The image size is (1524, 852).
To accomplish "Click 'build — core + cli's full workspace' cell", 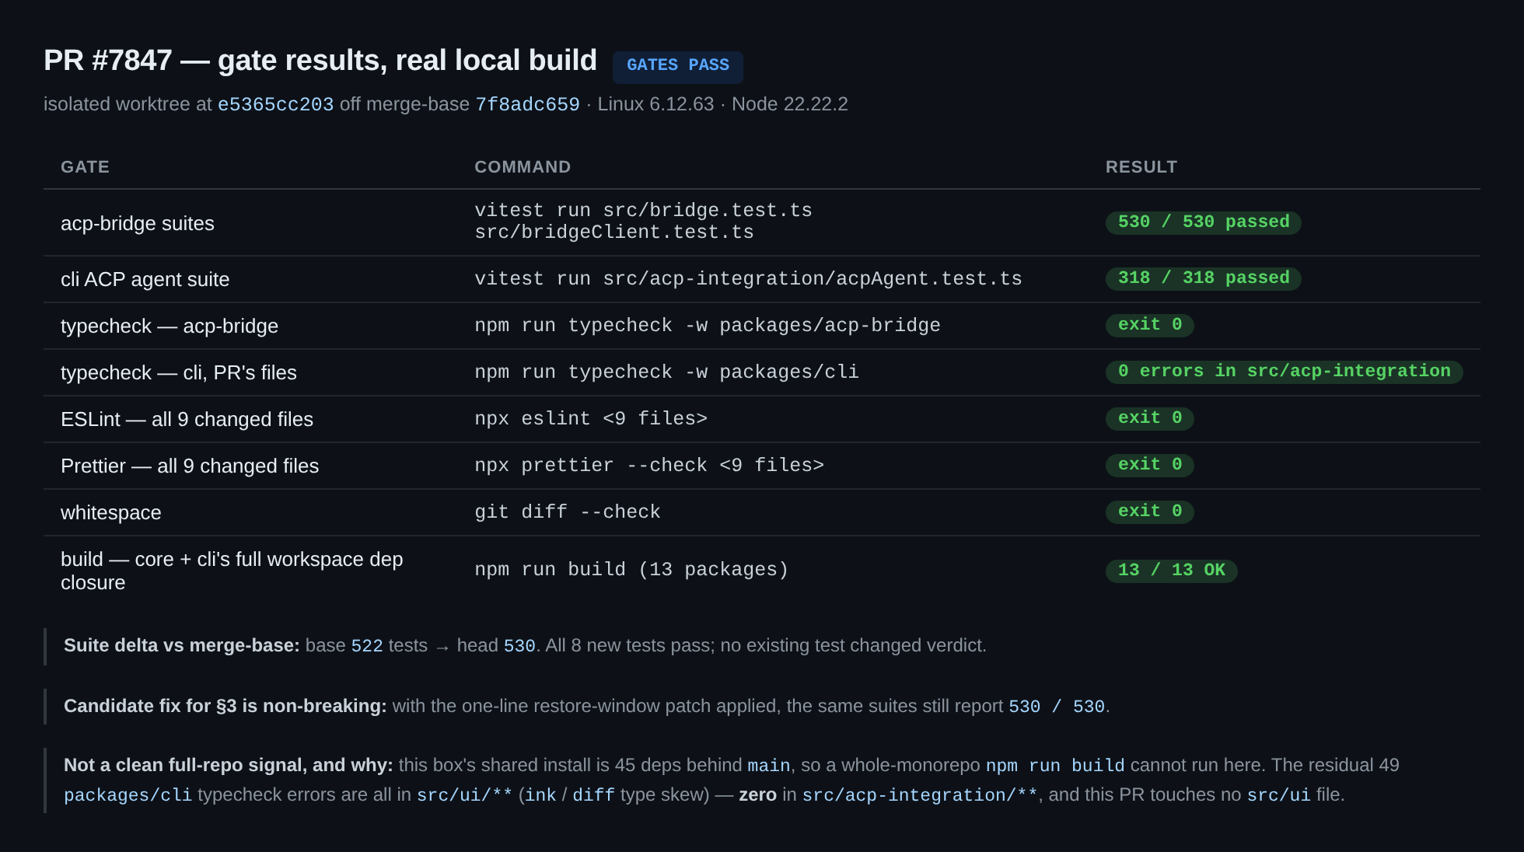I will (232, 571).
